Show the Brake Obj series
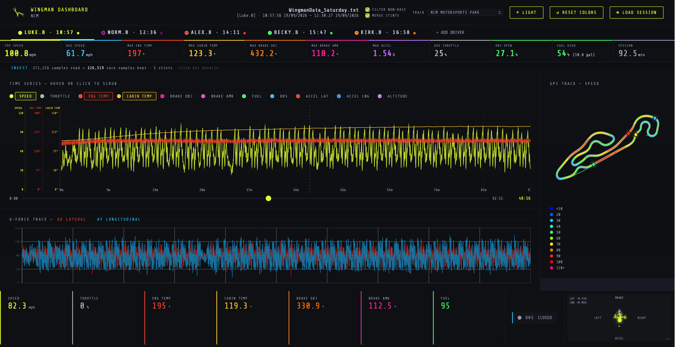 (x=181, y=97)
